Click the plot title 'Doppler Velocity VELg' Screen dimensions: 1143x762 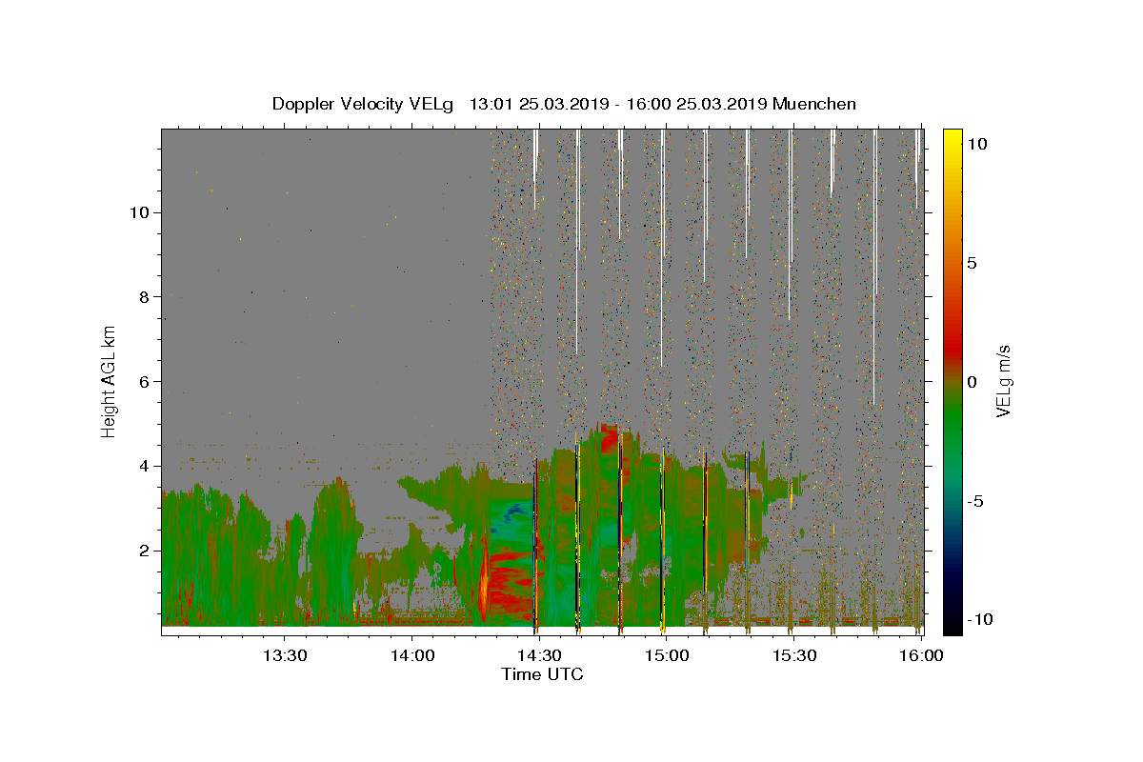pos(363,104)
